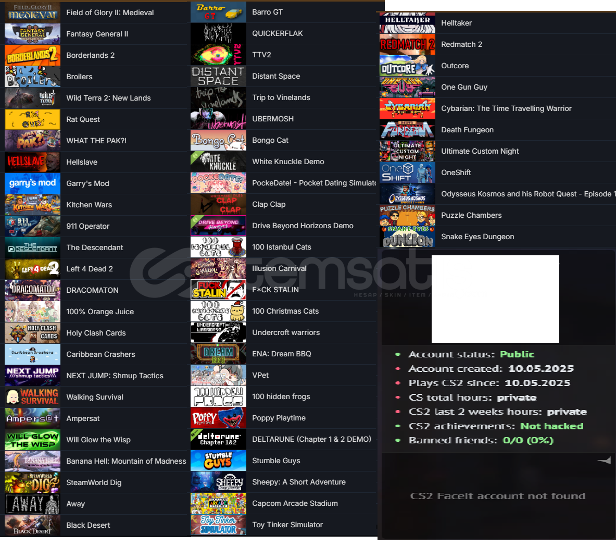Select the Rat Quest game name
616x546 pixels.
pyautogui.click(x=83, y=119)
